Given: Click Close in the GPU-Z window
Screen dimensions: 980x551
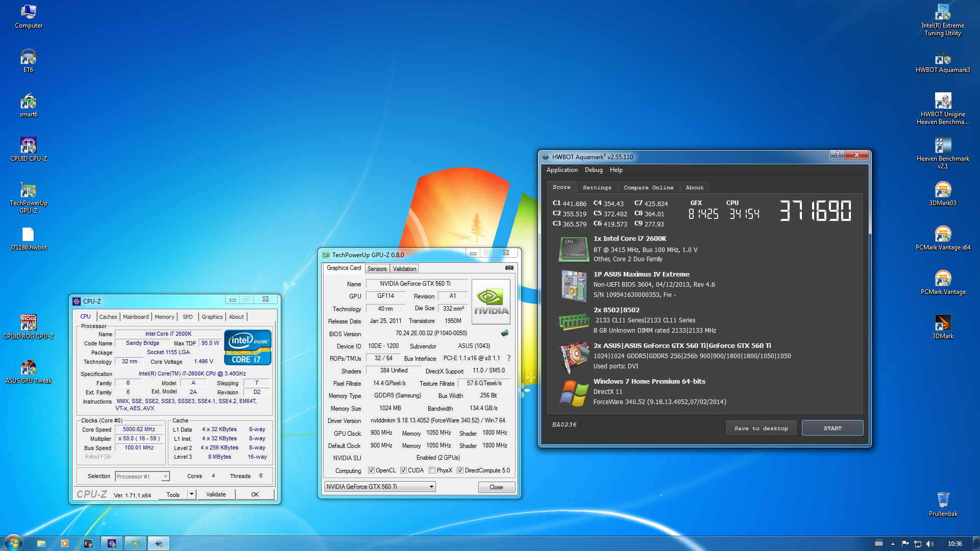Looking at the screenshot, I should (496, 487).
